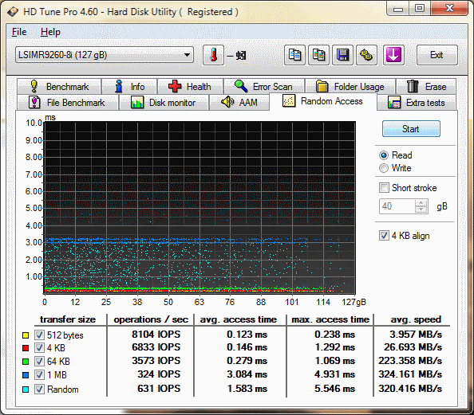Open the Error Scan magnifier tab
The height and width of the screenshot is (415, 474).
coord(264,87)
